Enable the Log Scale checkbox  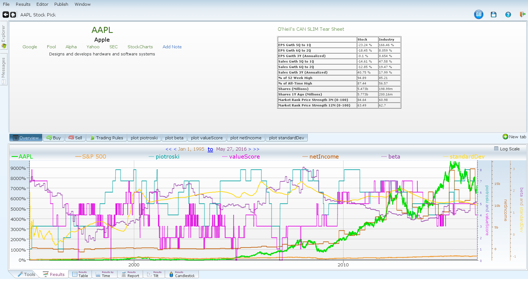(496, 149)
